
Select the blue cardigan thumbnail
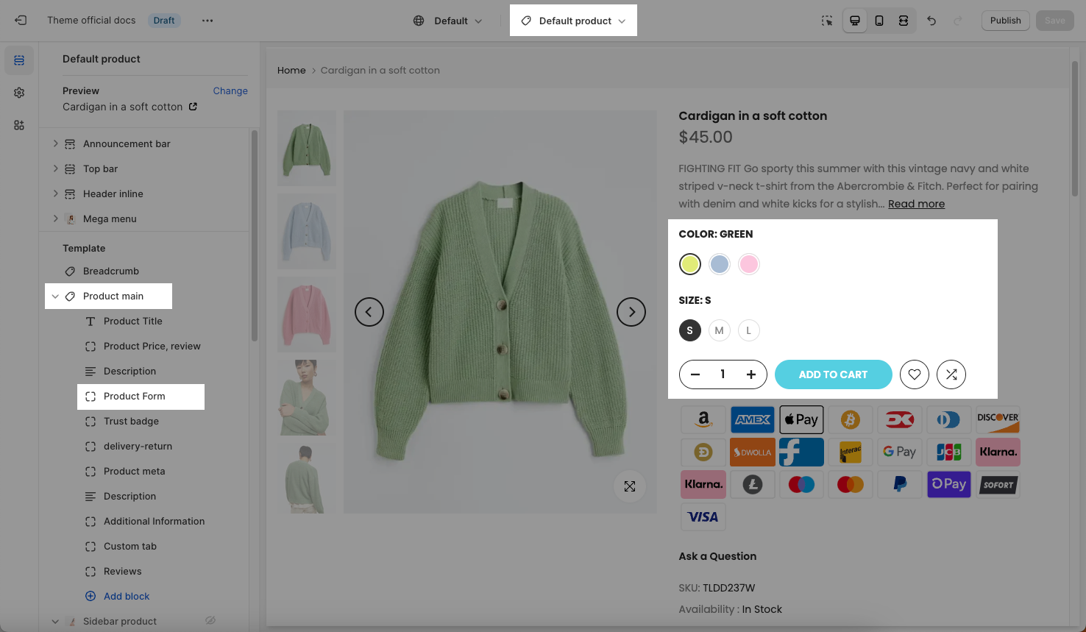[307, 232]
